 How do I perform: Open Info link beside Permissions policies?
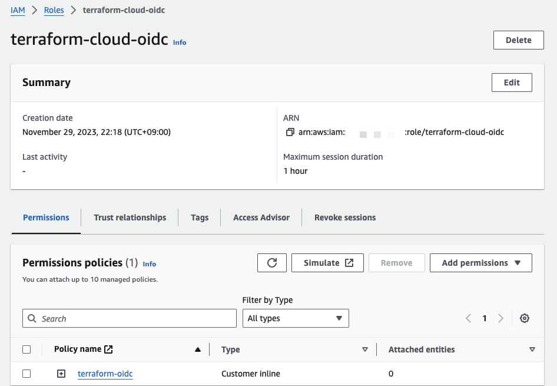149,264
